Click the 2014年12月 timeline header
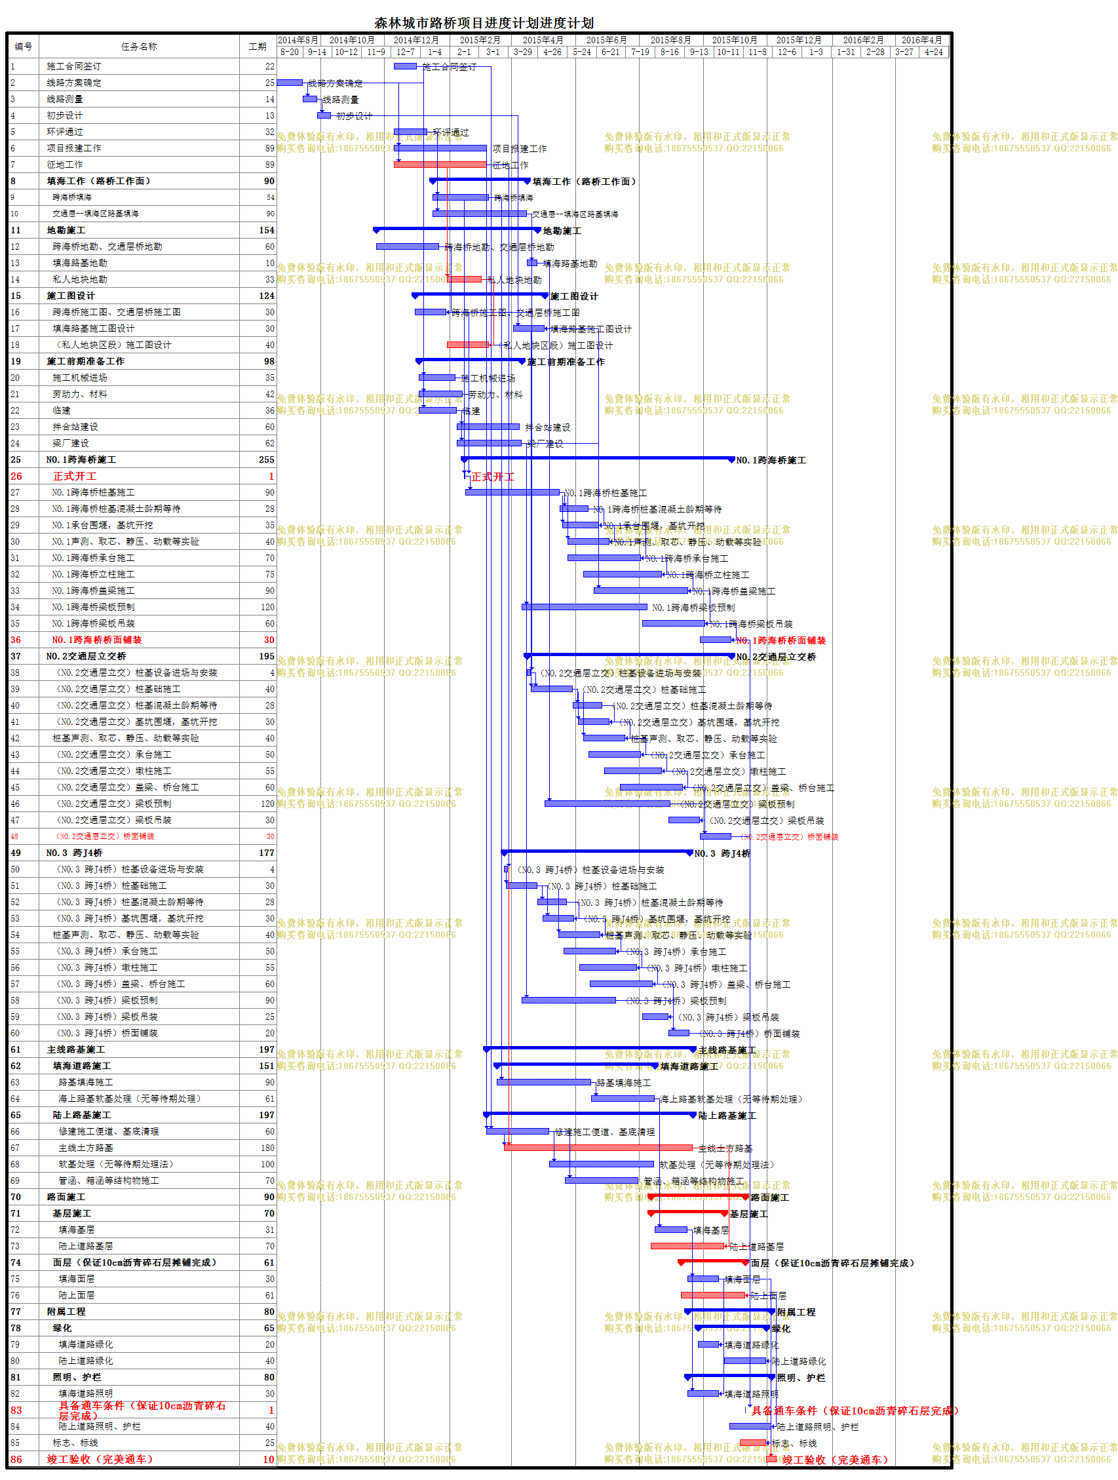Image resolution: width=1118 pixels, height=1480 pixels. tap(415, 40)
